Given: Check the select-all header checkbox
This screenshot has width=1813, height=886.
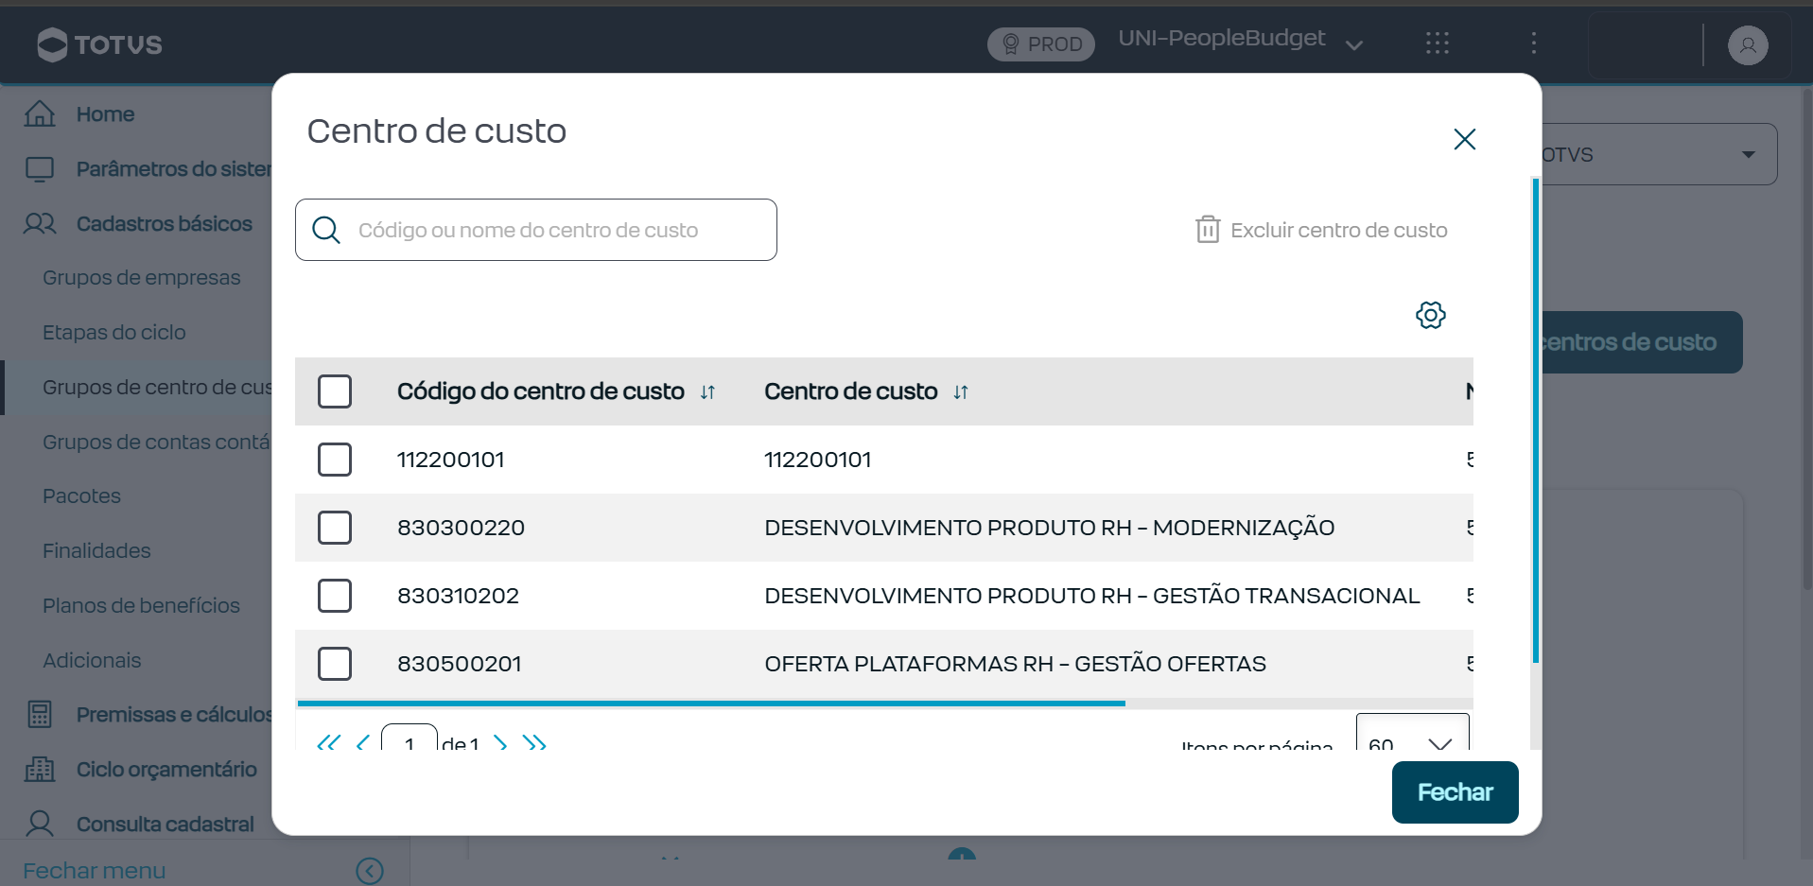Looking at the screenshot, I should [x=335, y=391].
